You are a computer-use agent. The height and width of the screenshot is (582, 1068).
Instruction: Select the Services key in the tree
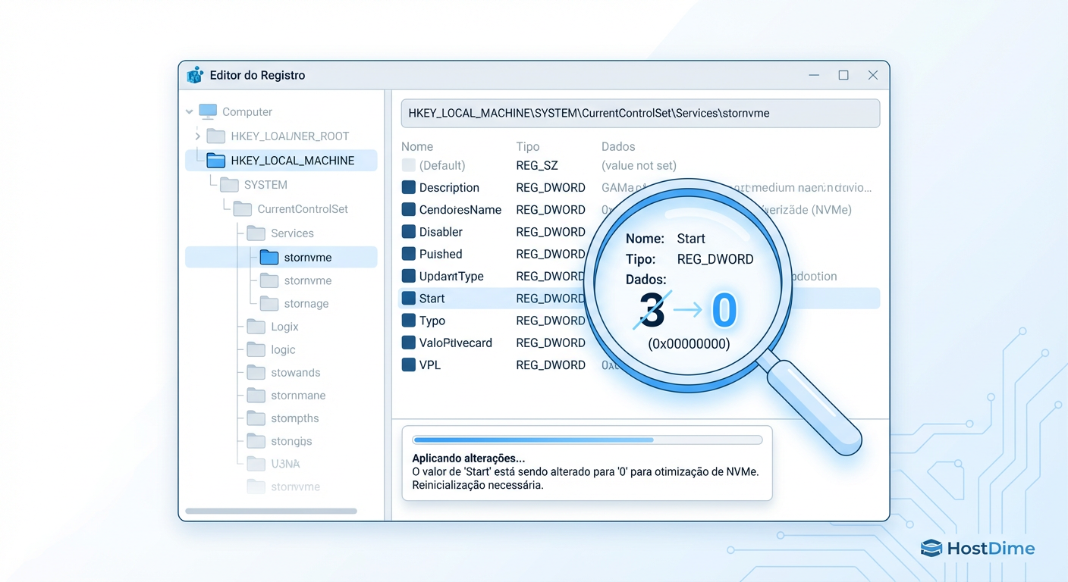(294, 233)
